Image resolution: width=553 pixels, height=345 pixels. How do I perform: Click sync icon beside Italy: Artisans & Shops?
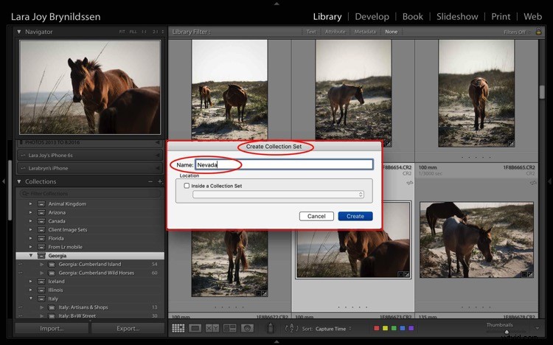click(x=20, y=307)
